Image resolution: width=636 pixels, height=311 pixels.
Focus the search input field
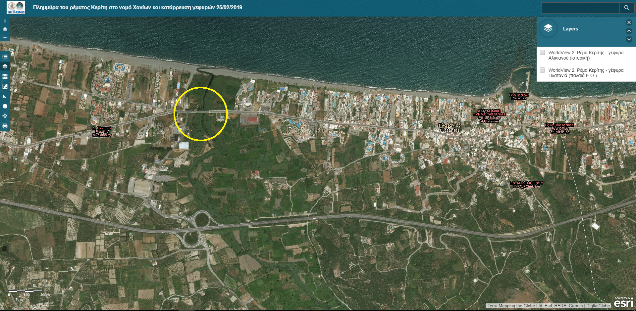(x=580, y=8)
